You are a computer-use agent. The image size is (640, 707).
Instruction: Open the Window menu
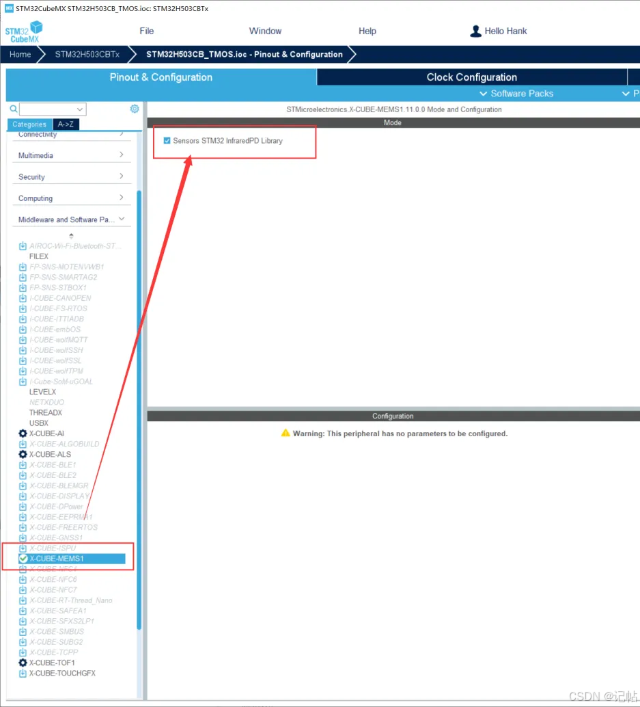point(265,31)
